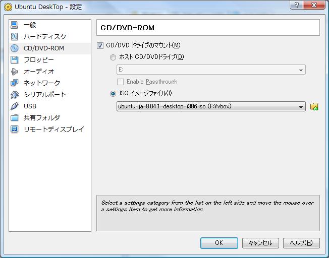Viewport: 329px width, 258px height.
Task: Click the USB plug icon
Action: click(x=14, y=106)
